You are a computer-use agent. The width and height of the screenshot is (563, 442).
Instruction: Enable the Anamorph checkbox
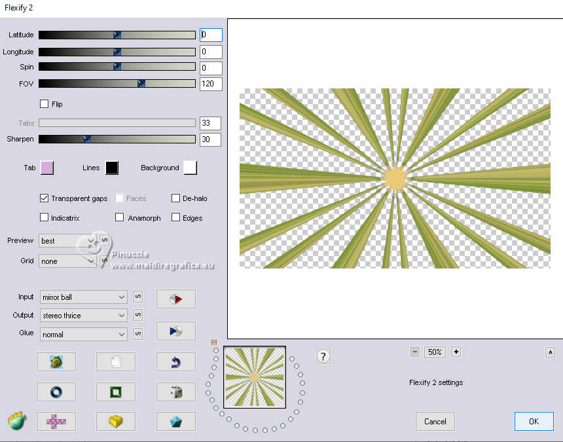(x=120, y=217)
